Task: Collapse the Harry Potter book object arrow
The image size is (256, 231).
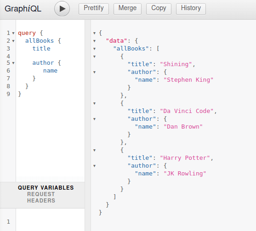Action: [94, 150]
